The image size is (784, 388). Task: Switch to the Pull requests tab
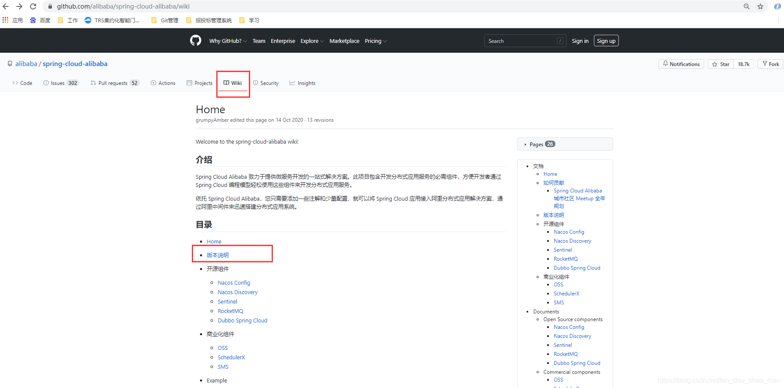(x=115, y=83)
